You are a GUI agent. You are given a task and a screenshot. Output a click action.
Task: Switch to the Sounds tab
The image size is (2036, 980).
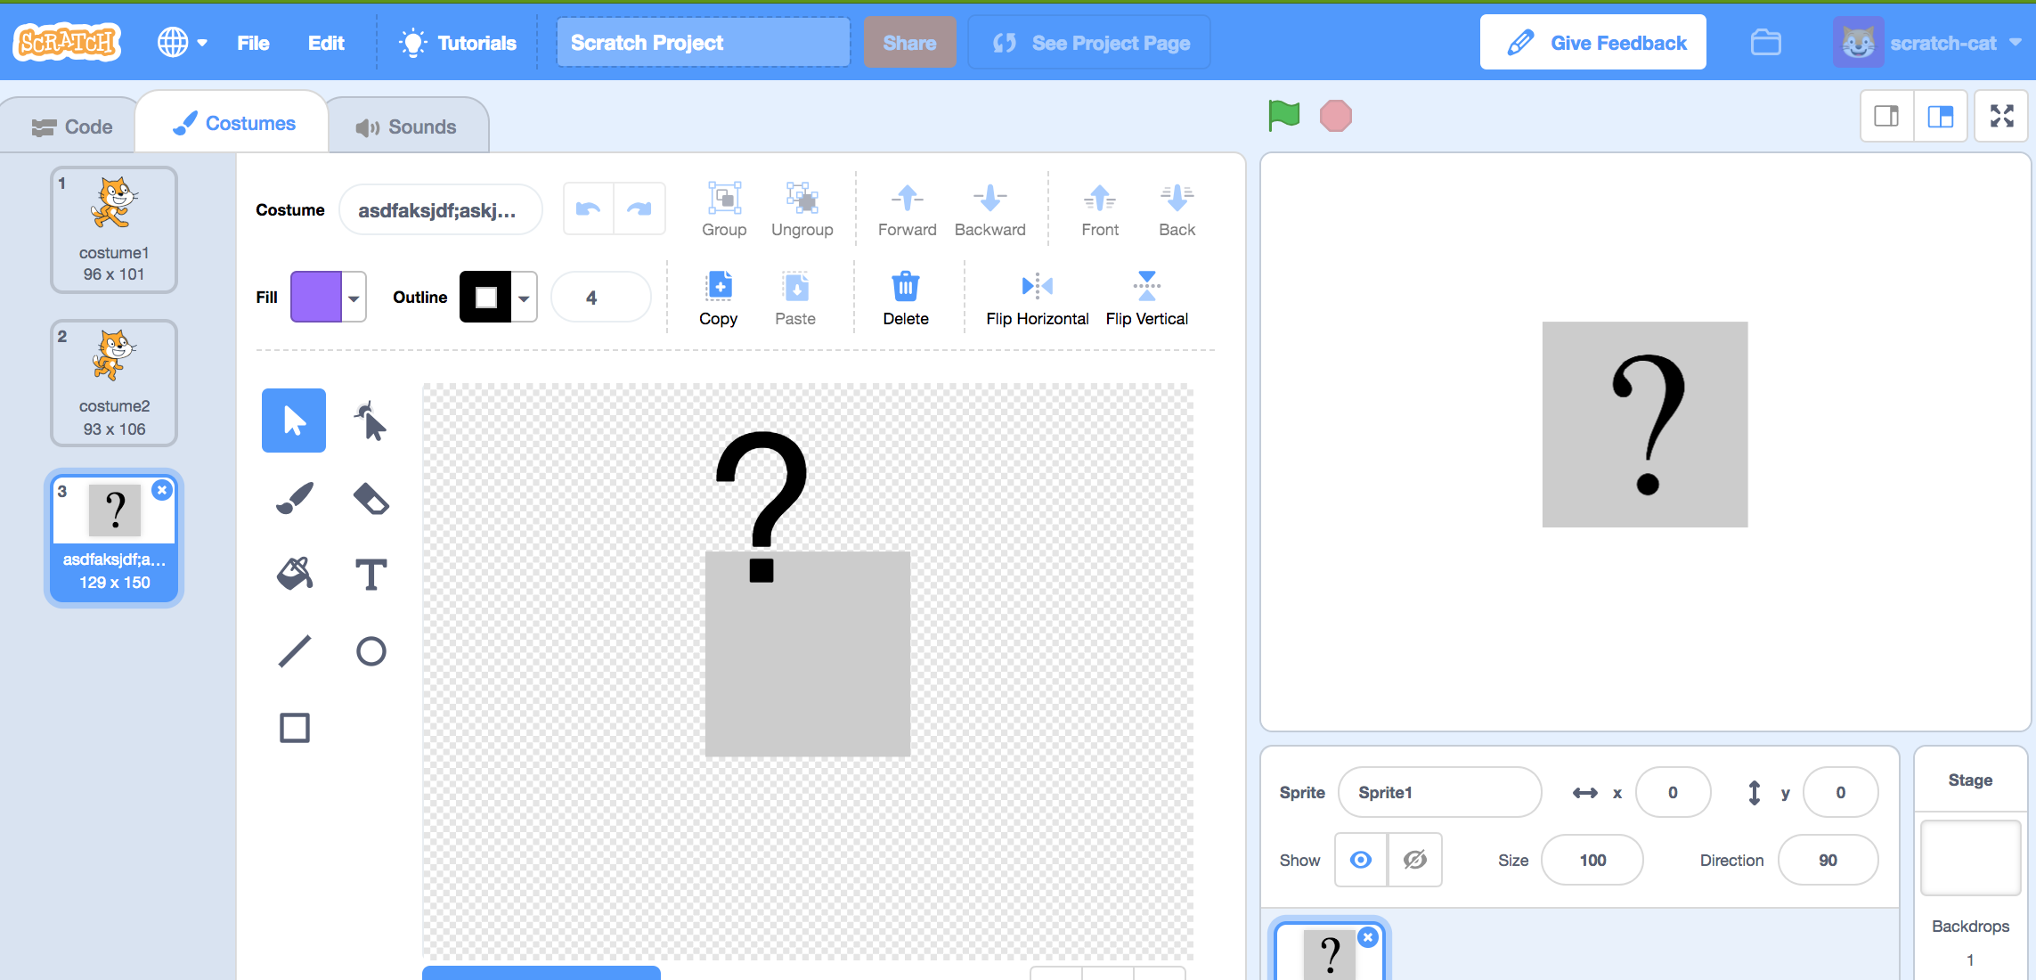[x=407, y=127]
